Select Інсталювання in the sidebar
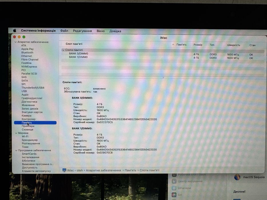Viewport: 267px width, 200px height. [31, 157]
